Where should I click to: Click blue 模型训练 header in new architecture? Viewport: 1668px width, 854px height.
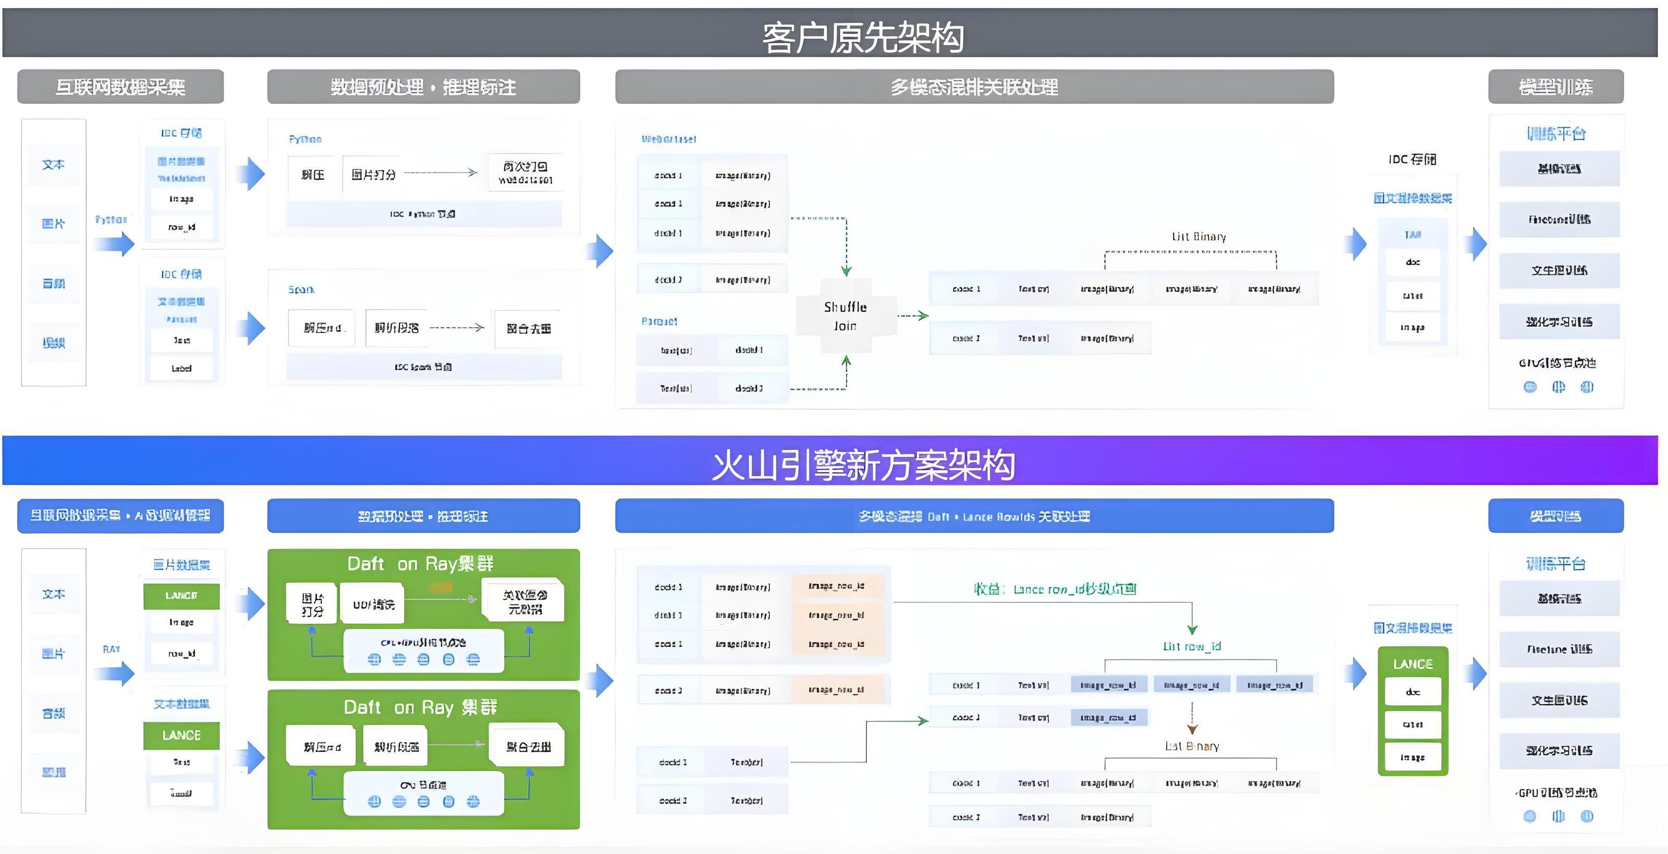click(1556, 516)
